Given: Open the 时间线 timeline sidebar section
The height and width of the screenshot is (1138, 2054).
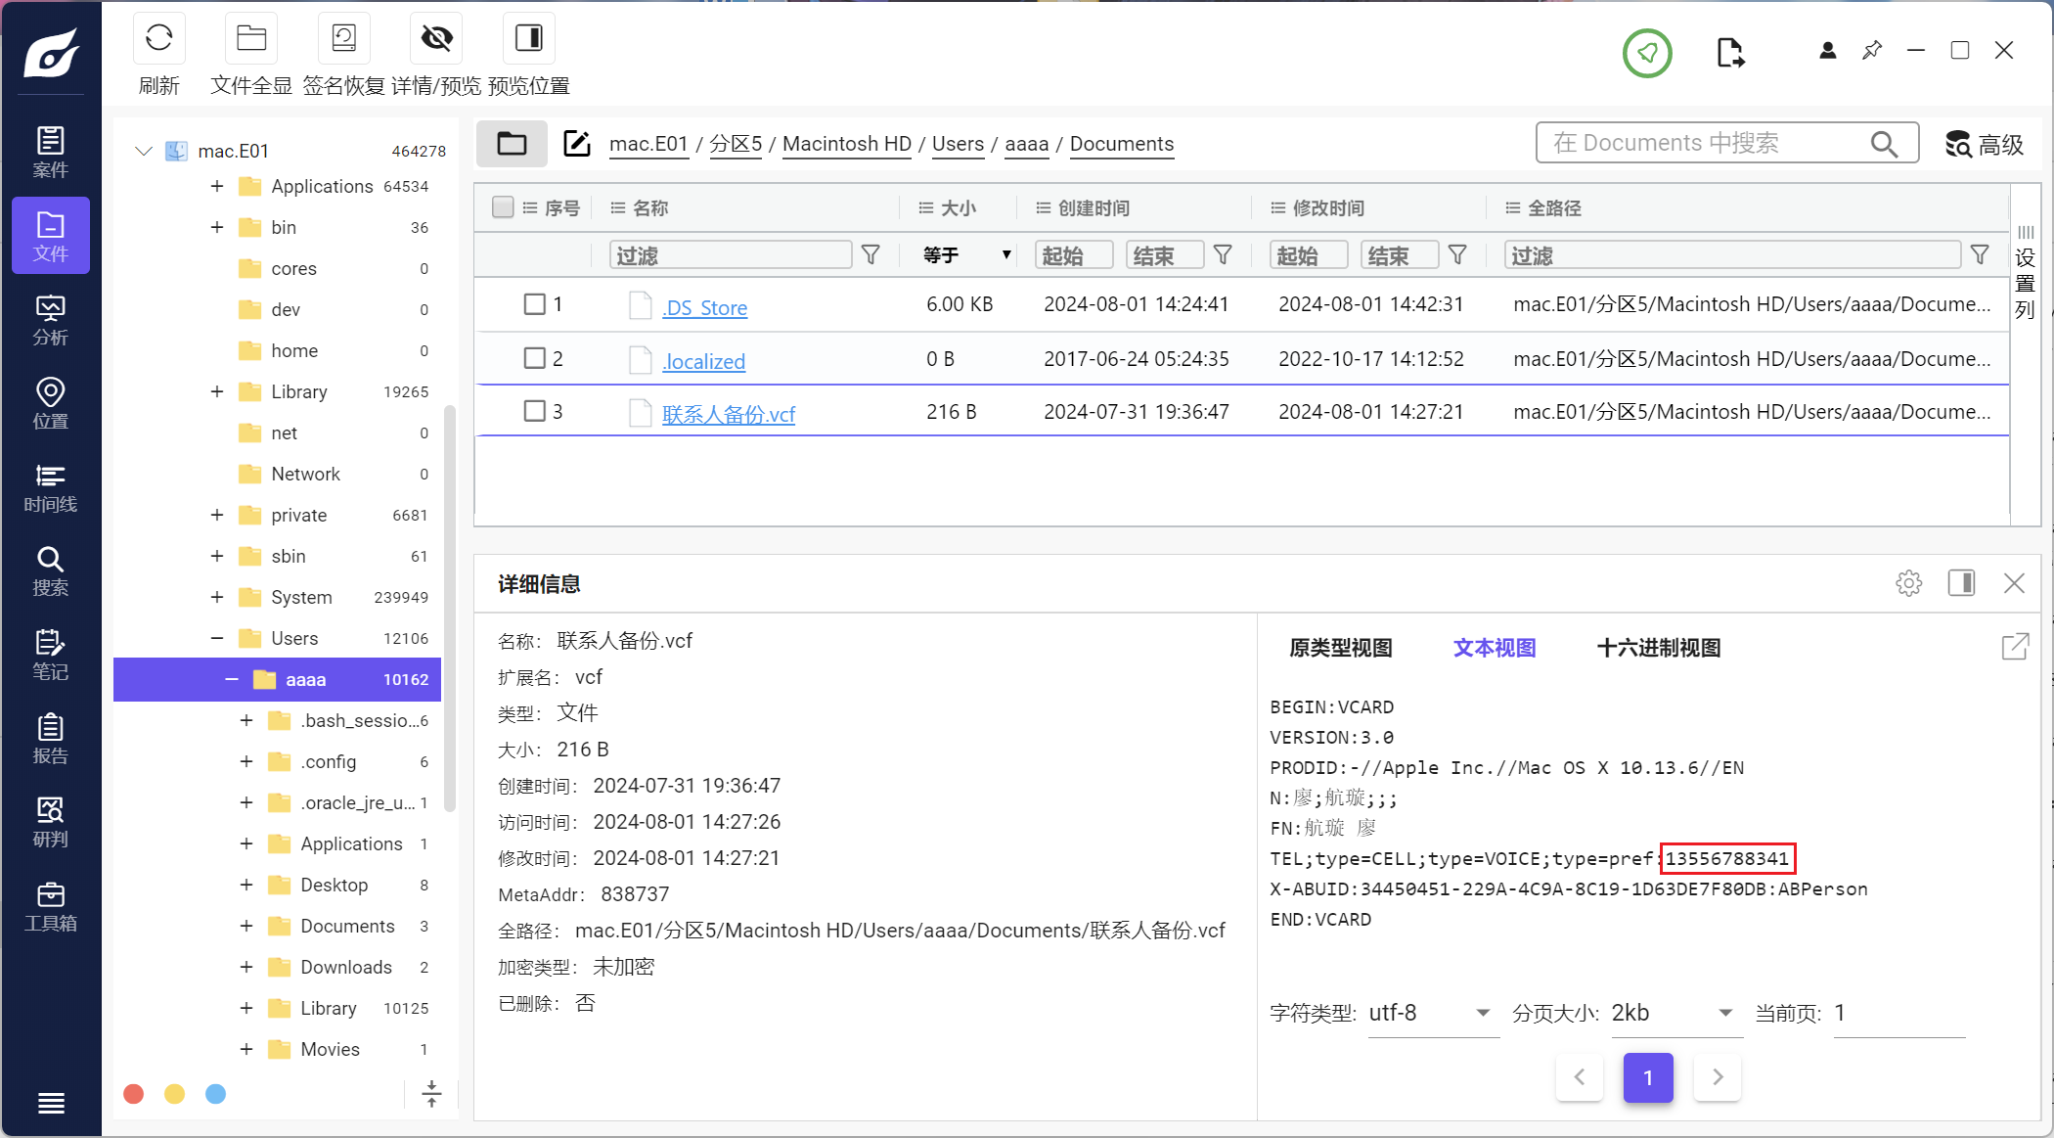Looking at the screenshot, I should 51,487.
